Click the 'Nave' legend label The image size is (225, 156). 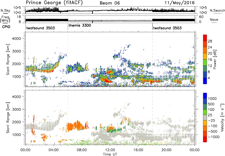click(214, 20)
